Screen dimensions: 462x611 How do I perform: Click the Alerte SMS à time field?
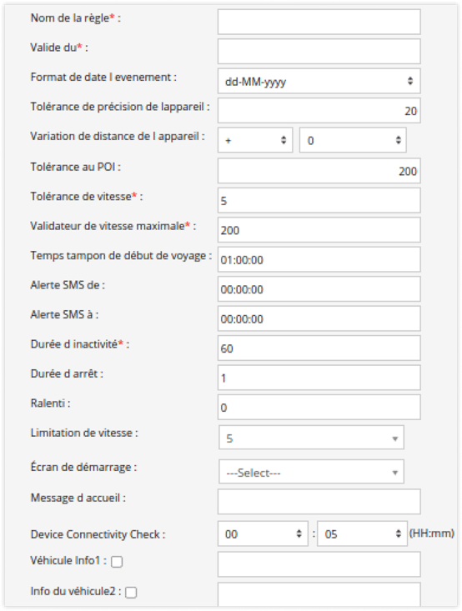click(319, 318)
